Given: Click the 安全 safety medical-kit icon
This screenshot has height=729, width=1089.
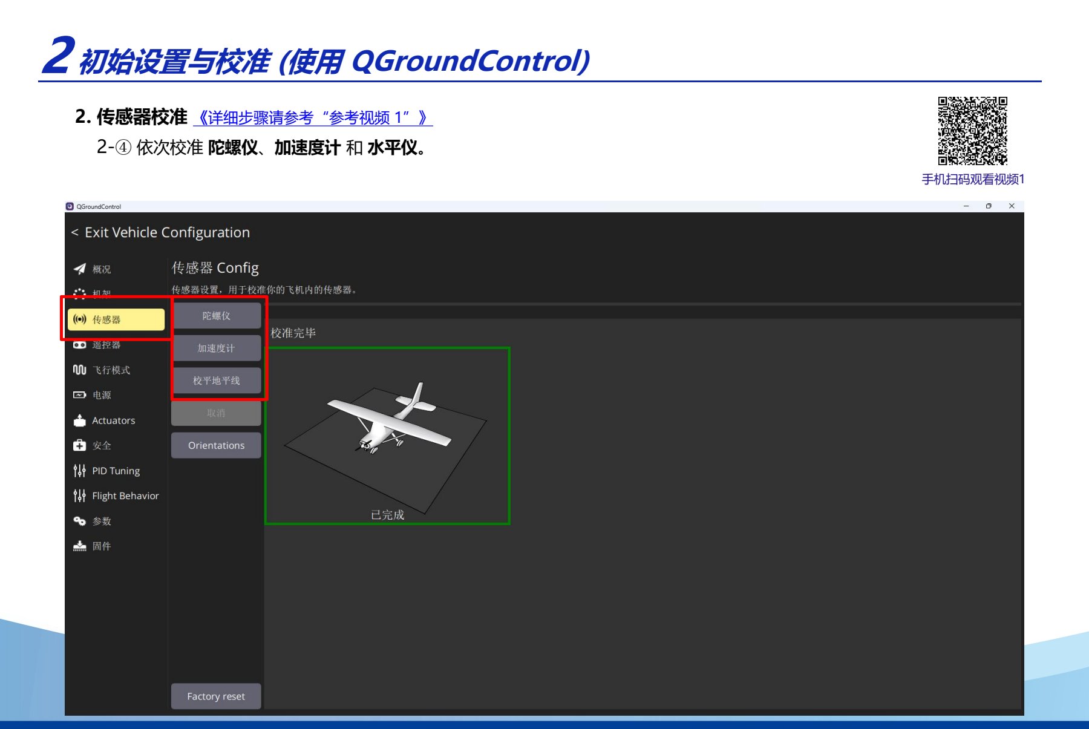Looking at the screenshot, I should pos(79,445).
